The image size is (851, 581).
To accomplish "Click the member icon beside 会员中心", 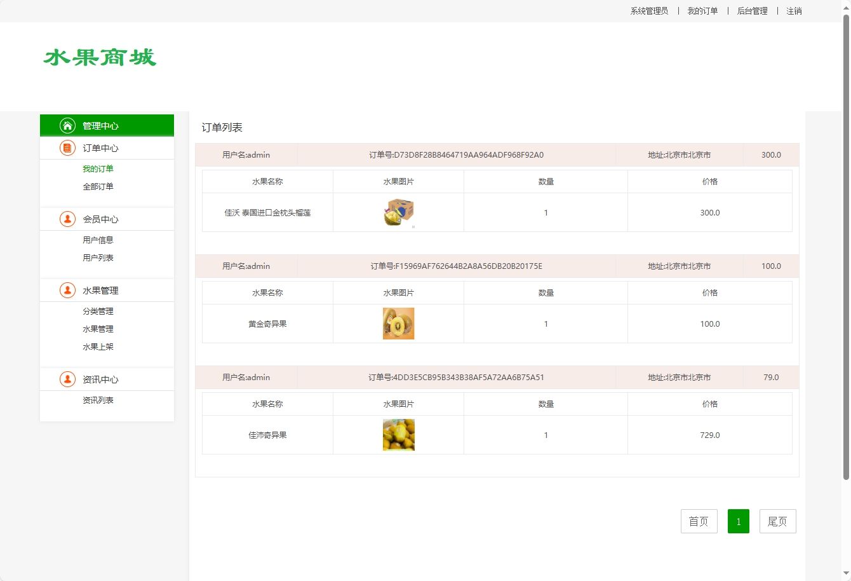I will tap(67, 219).
